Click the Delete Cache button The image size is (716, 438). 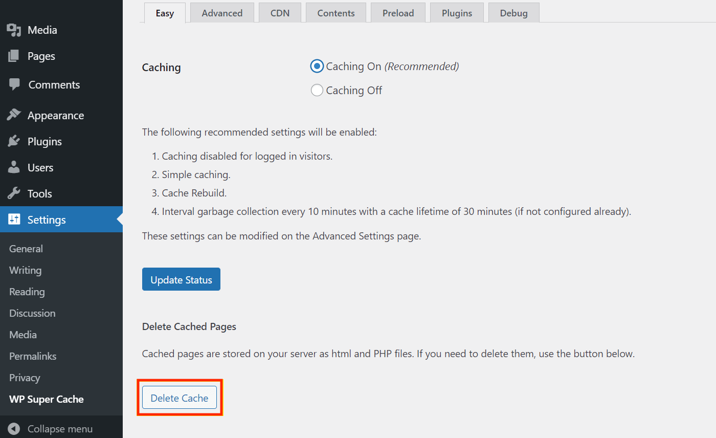(x=180, y=398)
